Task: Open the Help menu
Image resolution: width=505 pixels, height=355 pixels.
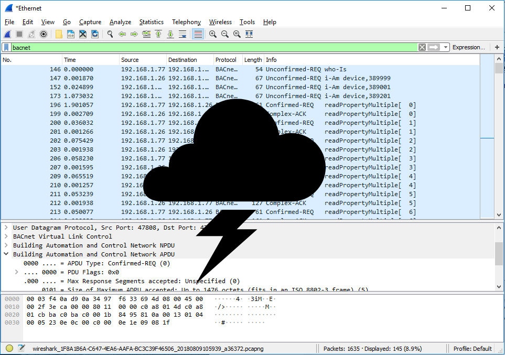Action: click(x=270, y=22)
